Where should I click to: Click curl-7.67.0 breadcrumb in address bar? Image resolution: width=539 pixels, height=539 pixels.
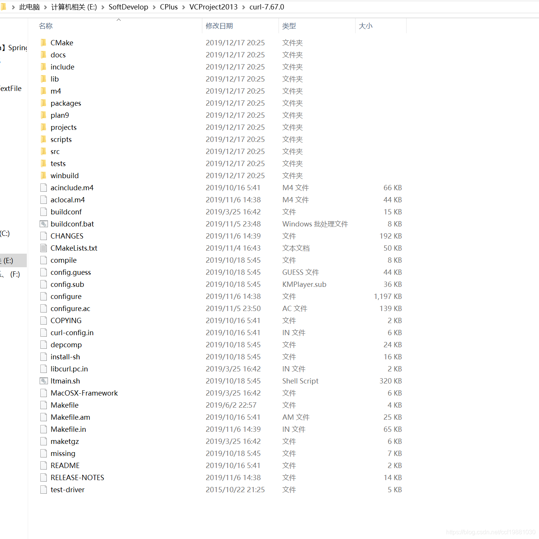pos(267,7)
